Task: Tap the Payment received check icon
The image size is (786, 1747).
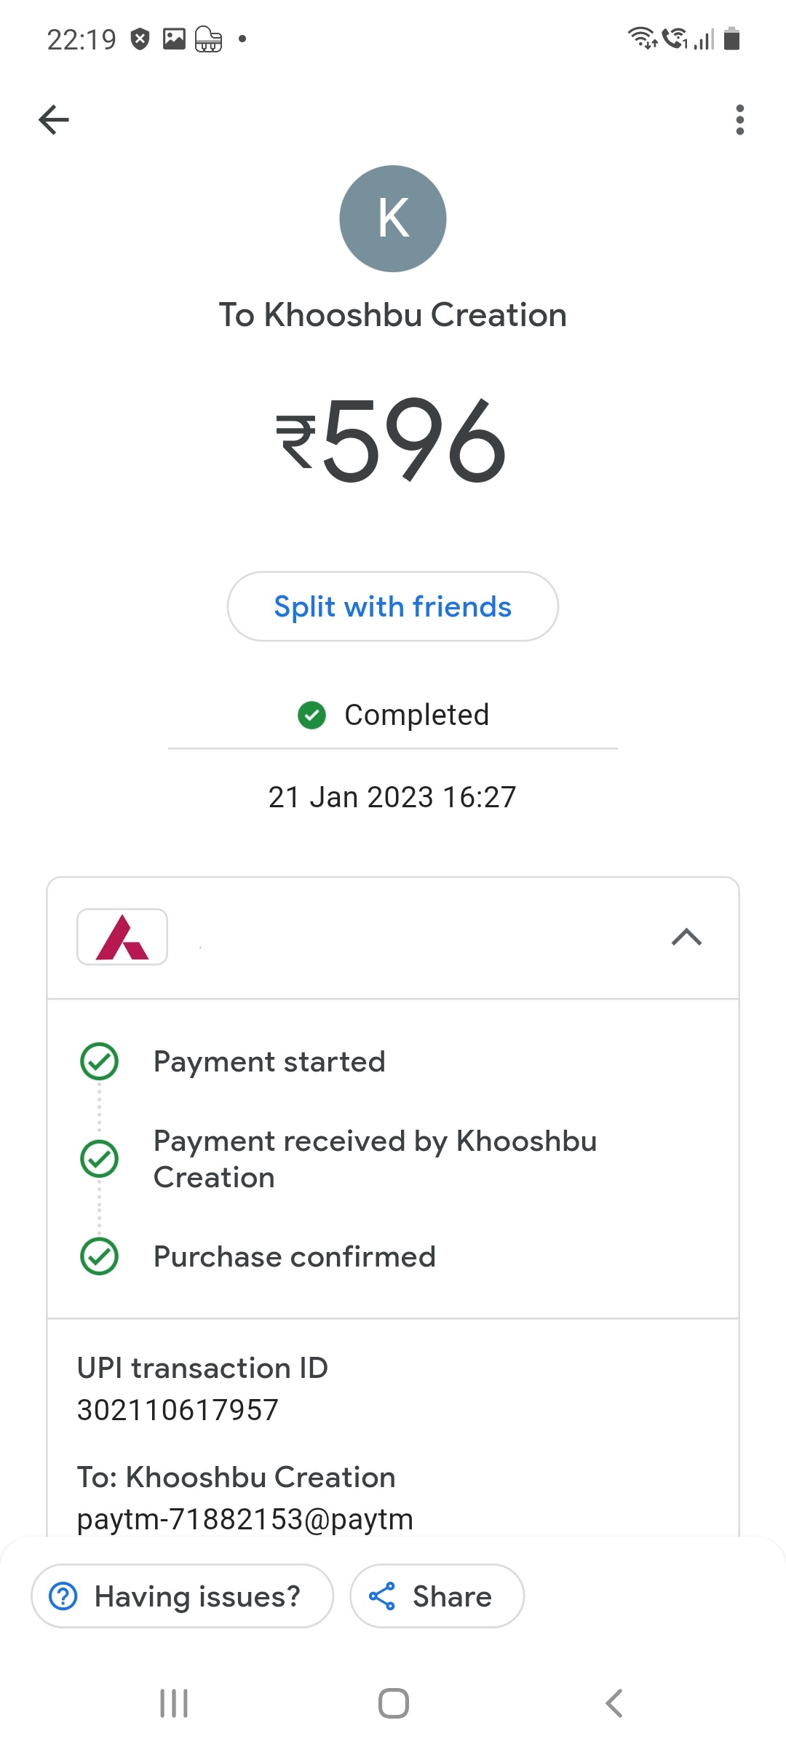Action: [x=100, y=1159]
